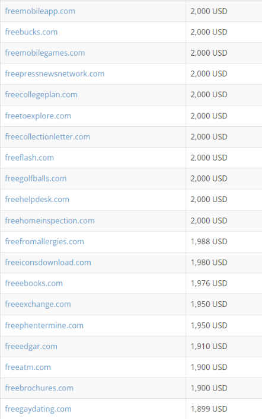The height and width of the screenshot is (419, 262).
Task: Click the 1,988 USD price cell
Action: tap(224, 242)
